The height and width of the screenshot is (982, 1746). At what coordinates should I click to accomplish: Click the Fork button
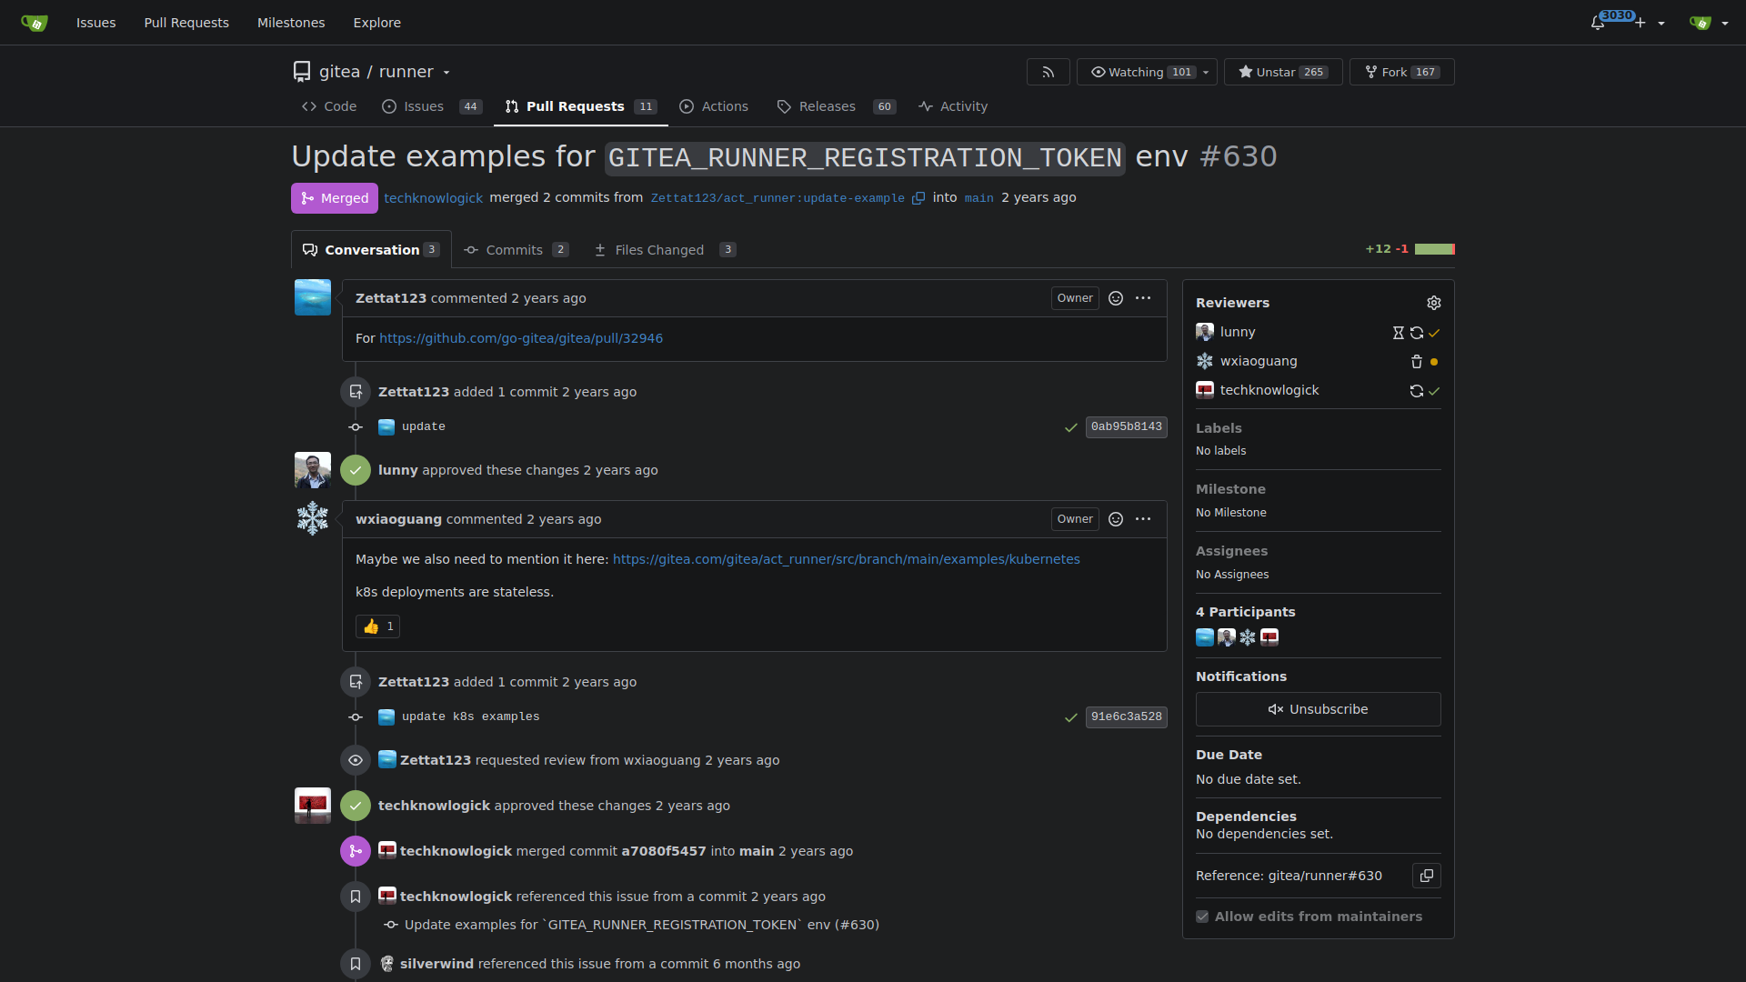(x=1401, y=72)
